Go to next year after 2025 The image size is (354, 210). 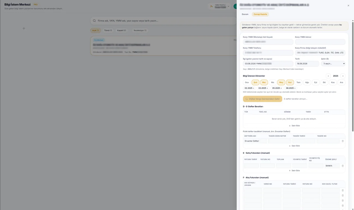click(x=343, y=76)
